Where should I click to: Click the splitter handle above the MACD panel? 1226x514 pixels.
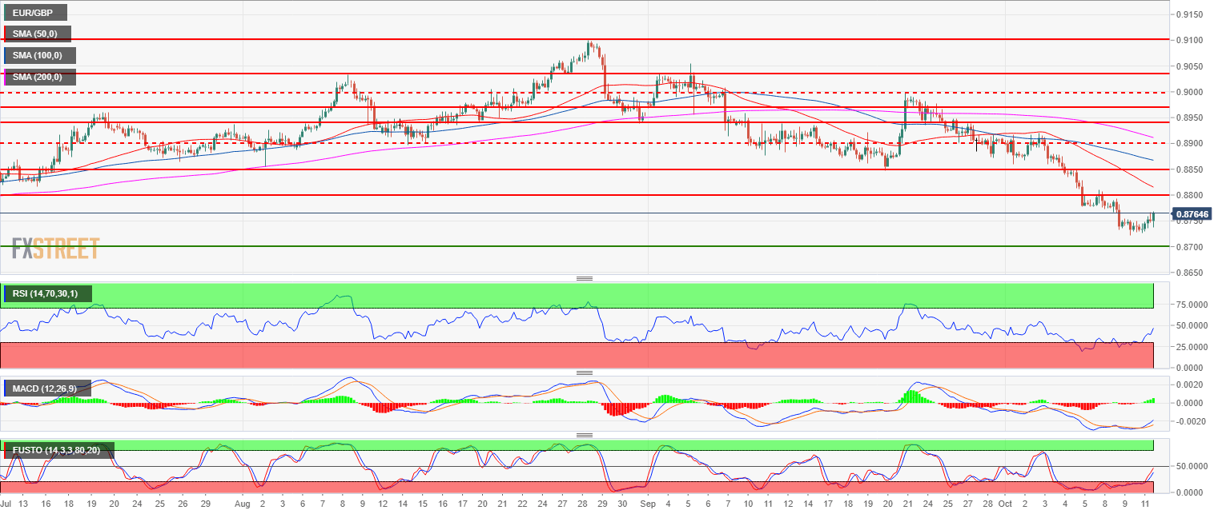[x=585, y=373]
